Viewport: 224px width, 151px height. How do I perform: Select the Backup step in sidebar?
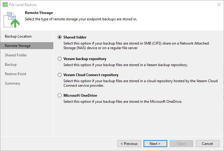pyautogui.click(x=11, y=65)
